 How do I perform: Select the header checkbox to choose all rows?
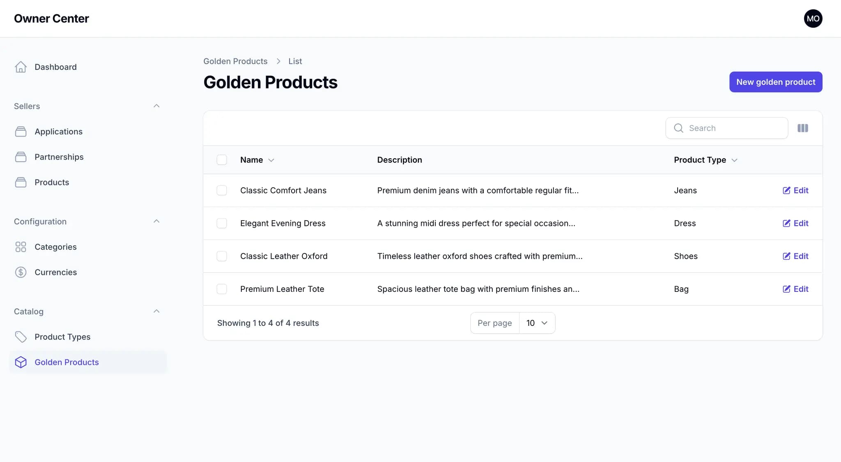[x=222, y=159]
